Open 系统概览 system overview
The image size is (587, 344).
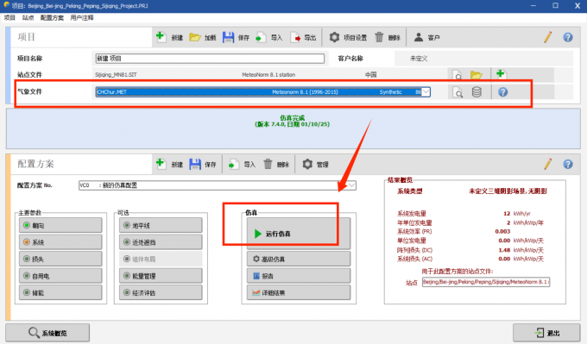point(47,333)
